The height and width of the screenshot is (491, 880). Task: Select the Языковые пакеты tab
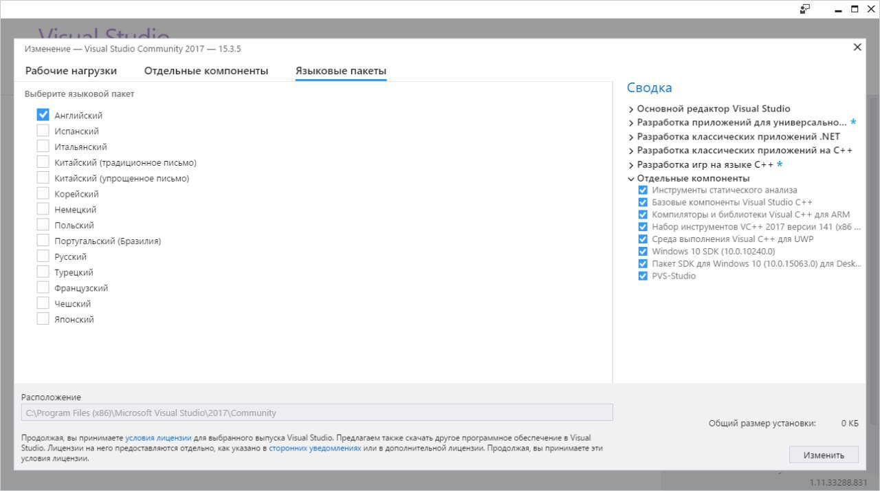coord(341,71)
